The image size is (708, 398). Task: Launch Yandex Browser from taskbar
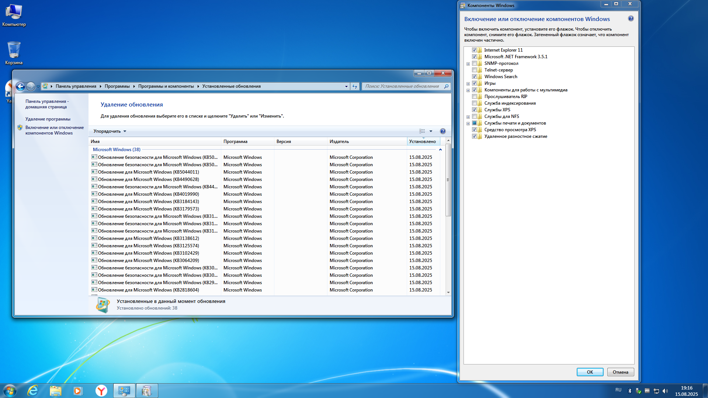[x=101, y=391]
